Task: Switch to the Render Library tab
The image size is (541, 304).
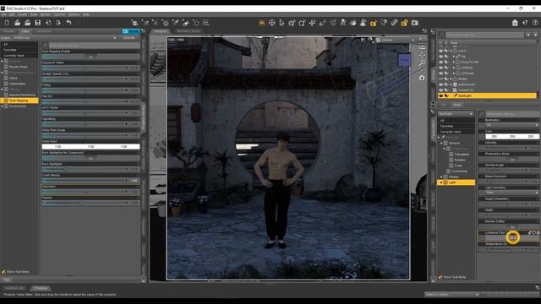Action: coord(189,31)
